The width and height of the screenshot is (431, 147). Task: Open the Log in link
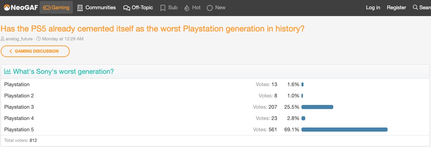[373, 8]
